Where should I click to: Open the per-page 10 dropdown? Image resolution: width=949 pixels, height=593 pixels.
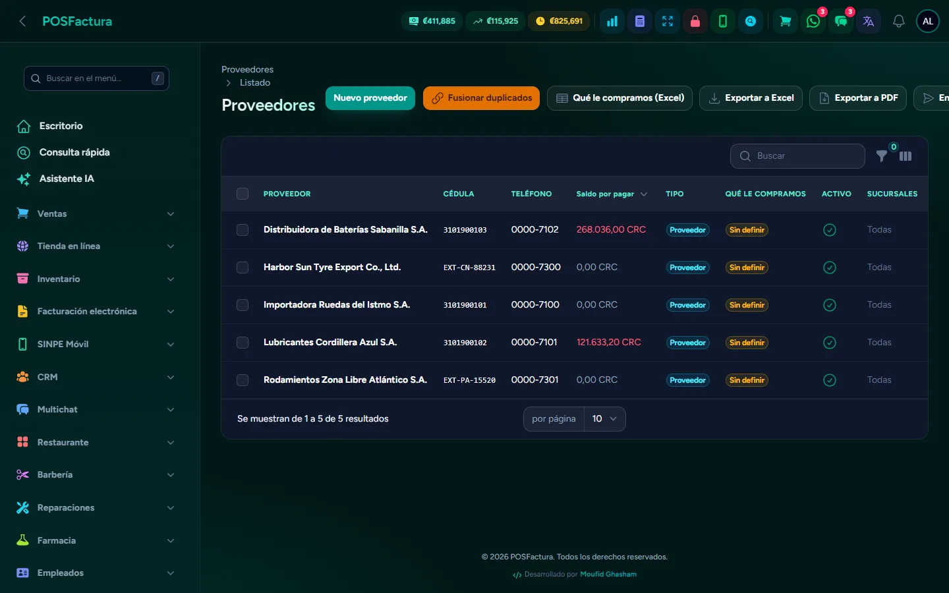(x=604, y=419)
